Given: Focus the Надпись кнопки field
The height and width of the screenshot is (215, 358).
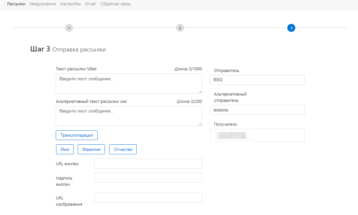Looking at the screenshot, I should pyautogui.click(x=148, y=178).
